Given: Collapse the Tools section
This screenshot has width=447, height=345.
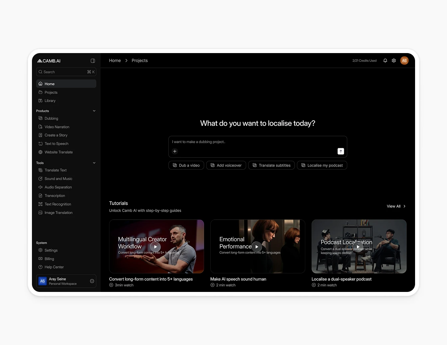Looking at the screenshot, I should click(94, 163).
